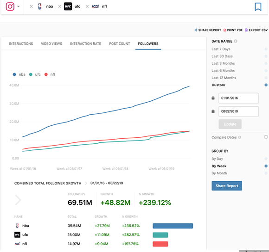Click the Compare Dates info icon
The width and height of the screenshot is (269, 252).
click(x=240, y=137)
